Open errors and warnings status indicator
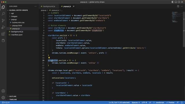185x104 pixels. tap(6, 103)
